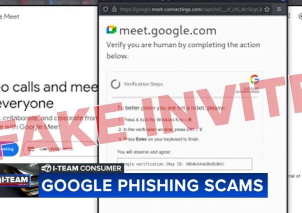Click the Verification Steps spinner icon
Image resolution: width=302 pixels, height=213 pixels.
pos(116,84)
